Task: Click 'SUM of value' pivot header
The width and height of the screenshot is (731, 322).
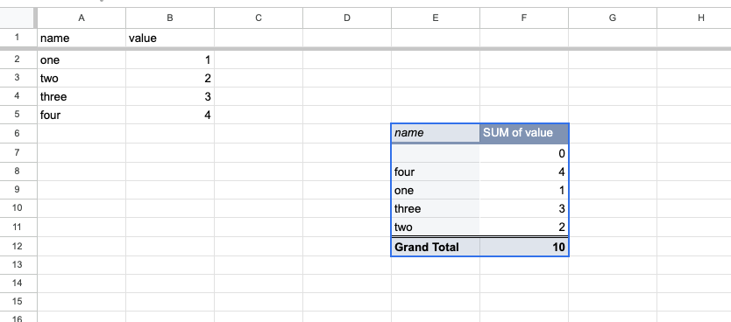Action: [x=524, y=134]
